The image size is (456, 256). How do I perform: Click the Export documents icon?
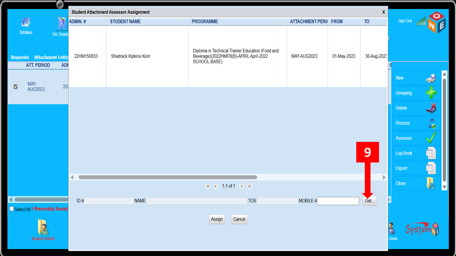431,168
